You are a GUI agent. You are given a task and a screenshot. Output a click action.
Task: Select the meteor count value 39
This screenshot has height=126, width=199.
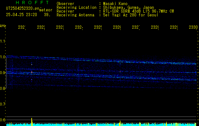47,15
